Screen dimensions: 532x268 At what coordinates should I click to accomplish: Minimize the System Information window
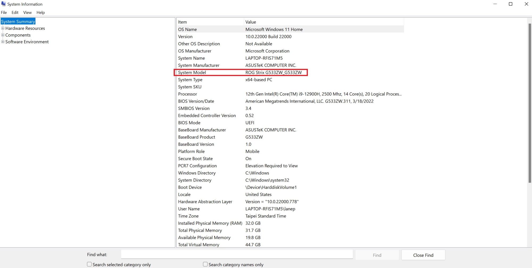coord(495,4)
